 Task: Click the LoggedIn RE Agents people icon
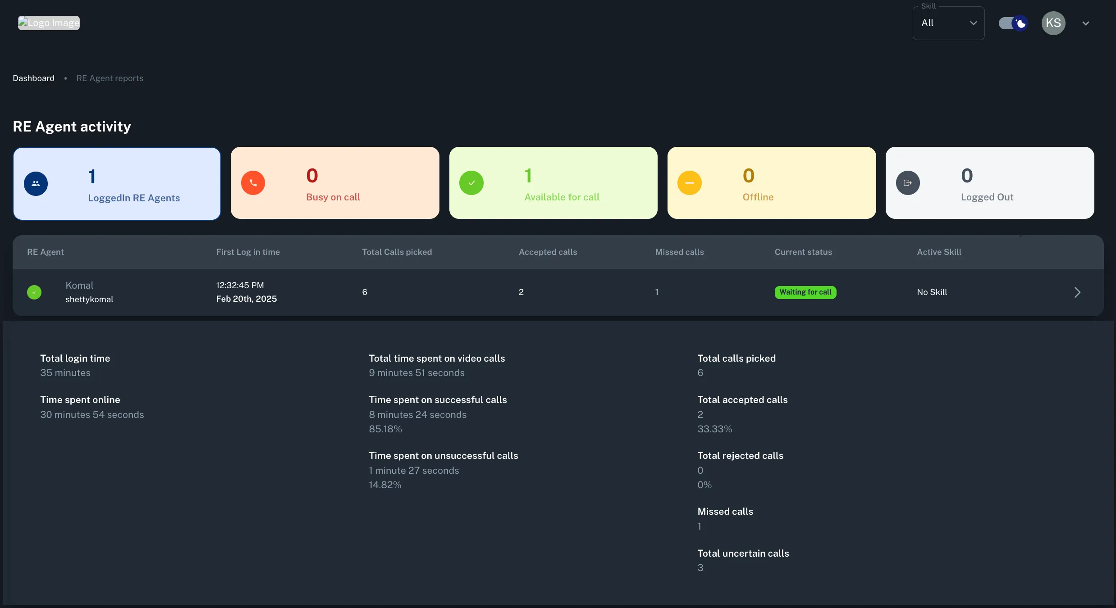coord(36,183)
